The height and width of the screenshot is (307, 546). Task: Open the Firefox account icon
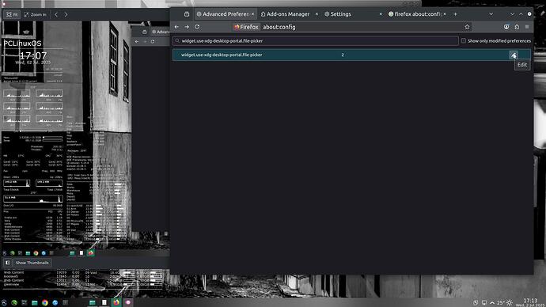click(506, 27)
